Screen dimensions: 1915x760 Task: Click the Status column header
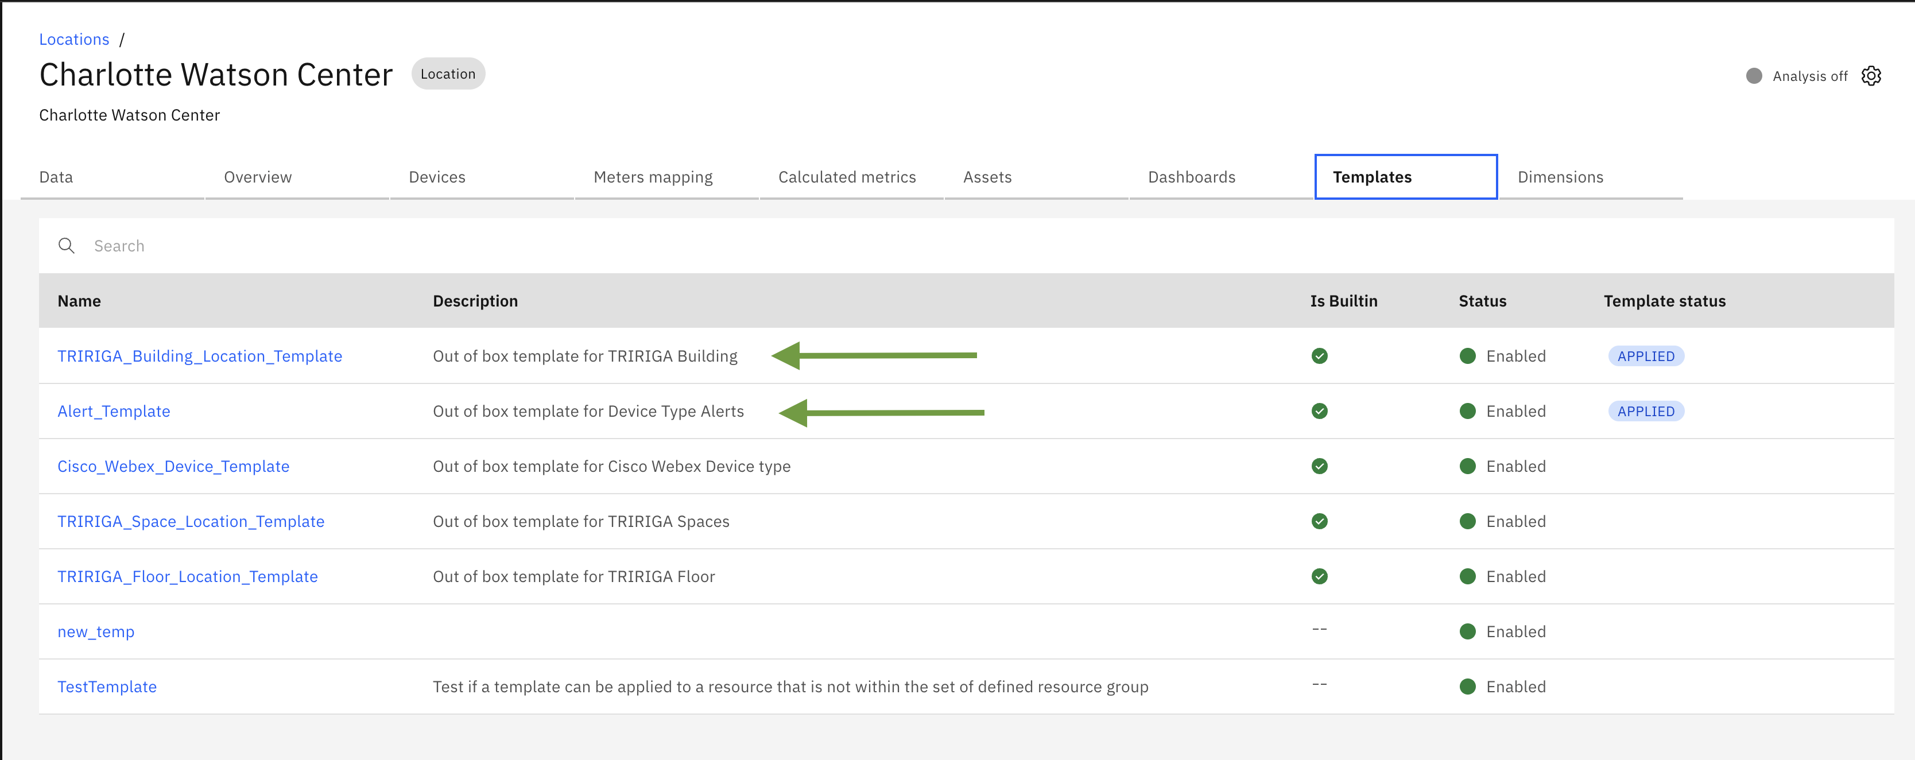tap(1482, 301)
